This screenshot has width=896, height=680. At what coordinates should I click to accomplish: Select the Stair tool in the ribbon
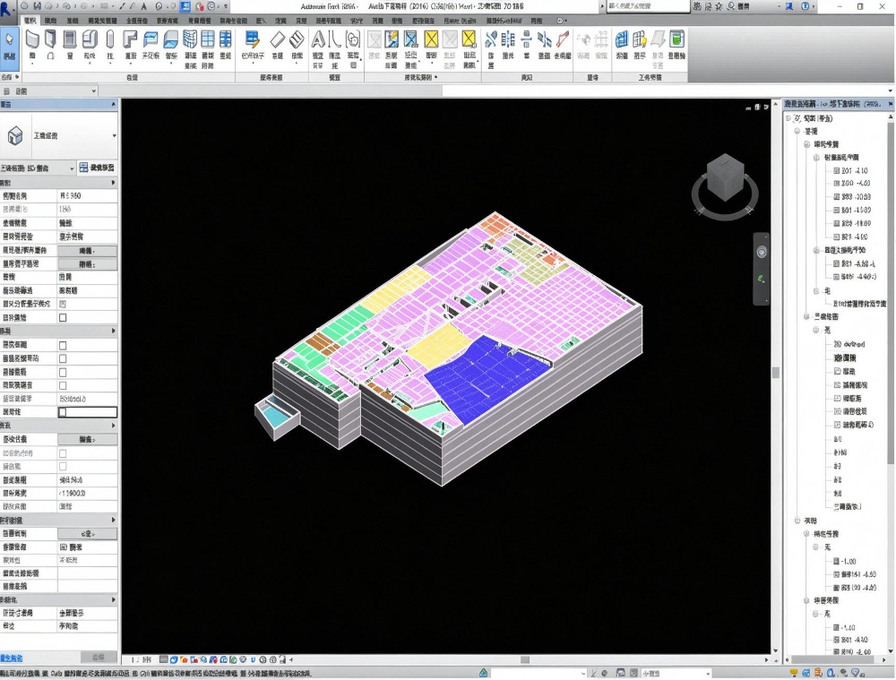(x=297, y=45)
